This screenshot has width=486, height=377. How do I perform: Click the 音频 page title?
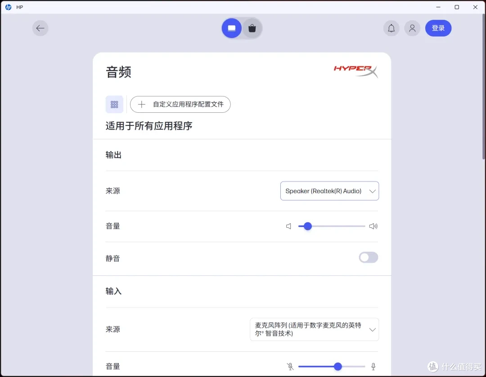[x=118, y=72]
